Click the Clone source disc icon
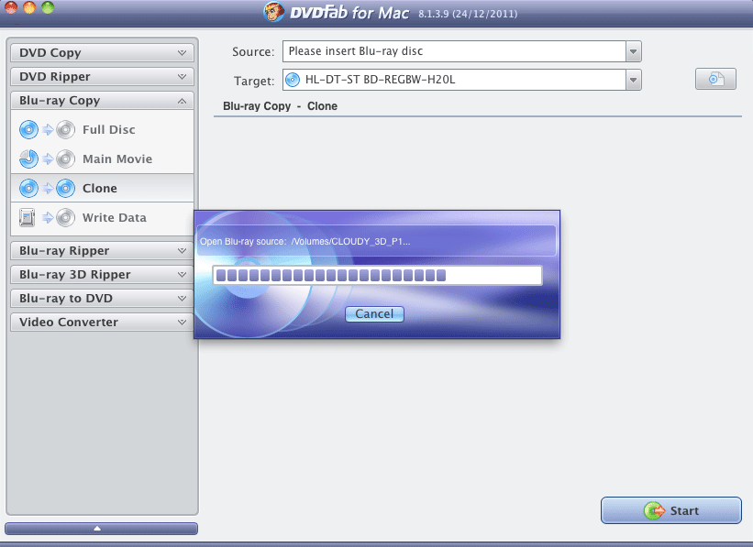Image resolution: width=753 pixels, height=547 pixels. 28,188
